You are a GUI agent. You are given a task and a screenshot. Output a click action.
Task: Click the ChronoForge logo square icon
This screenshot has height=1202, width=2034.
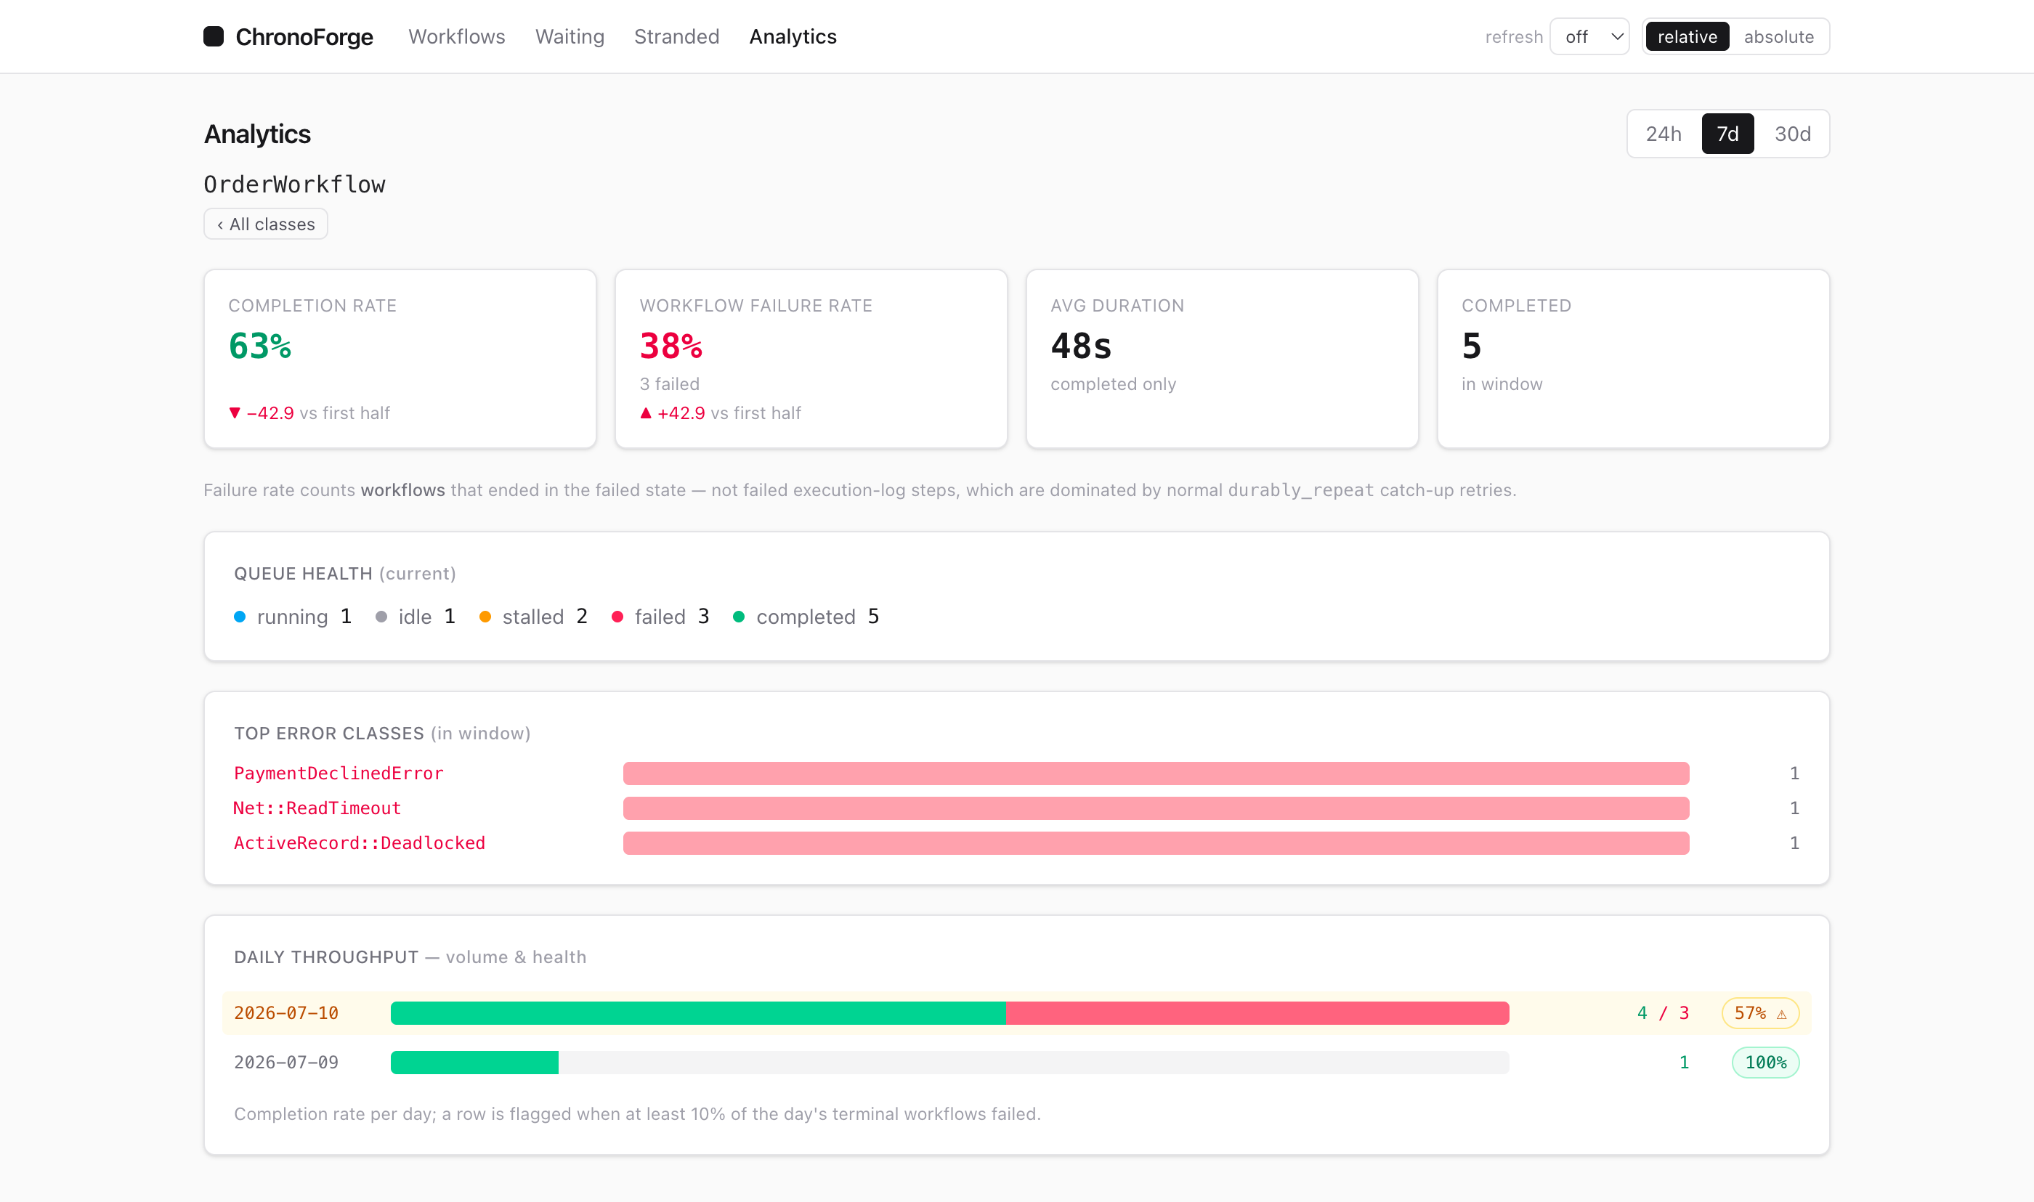pos(213,36)
